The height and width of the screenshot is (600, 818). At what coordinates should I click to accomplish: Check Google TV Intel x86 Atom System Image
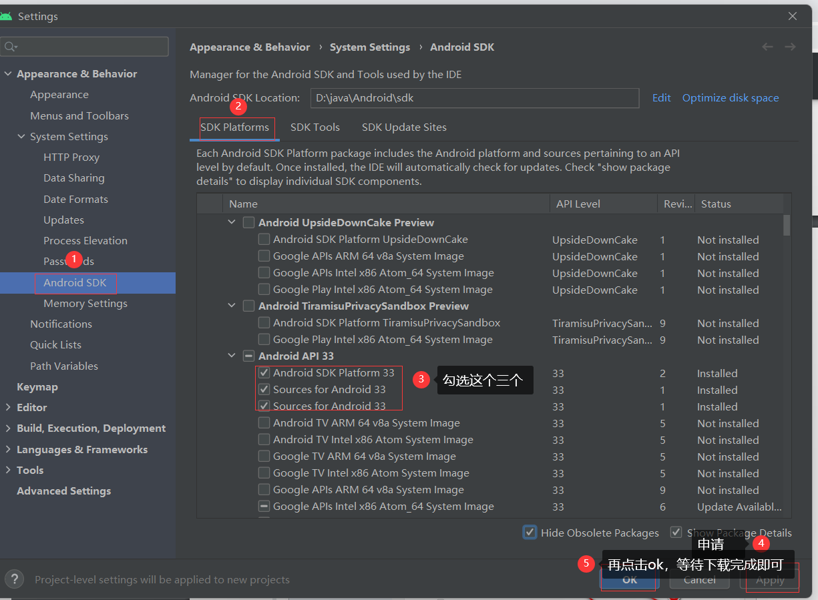click(x=264, y=473)
